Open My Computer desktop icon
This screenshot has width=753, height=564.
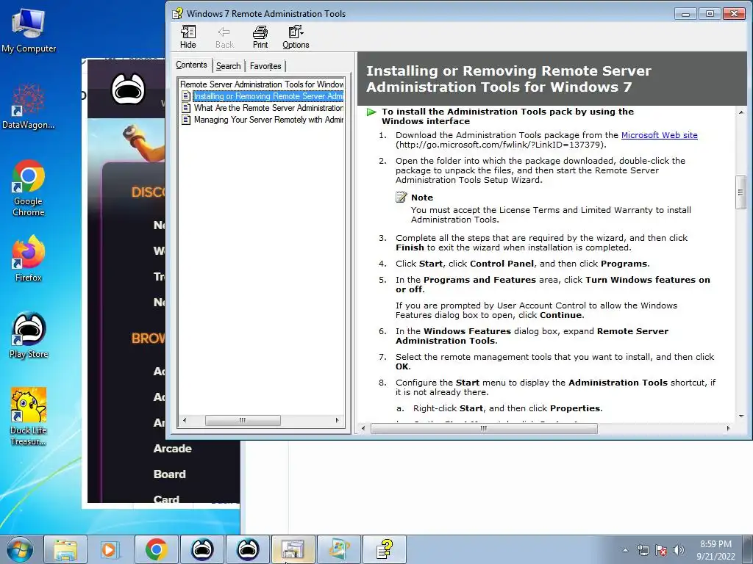click(x=29, y=29)
